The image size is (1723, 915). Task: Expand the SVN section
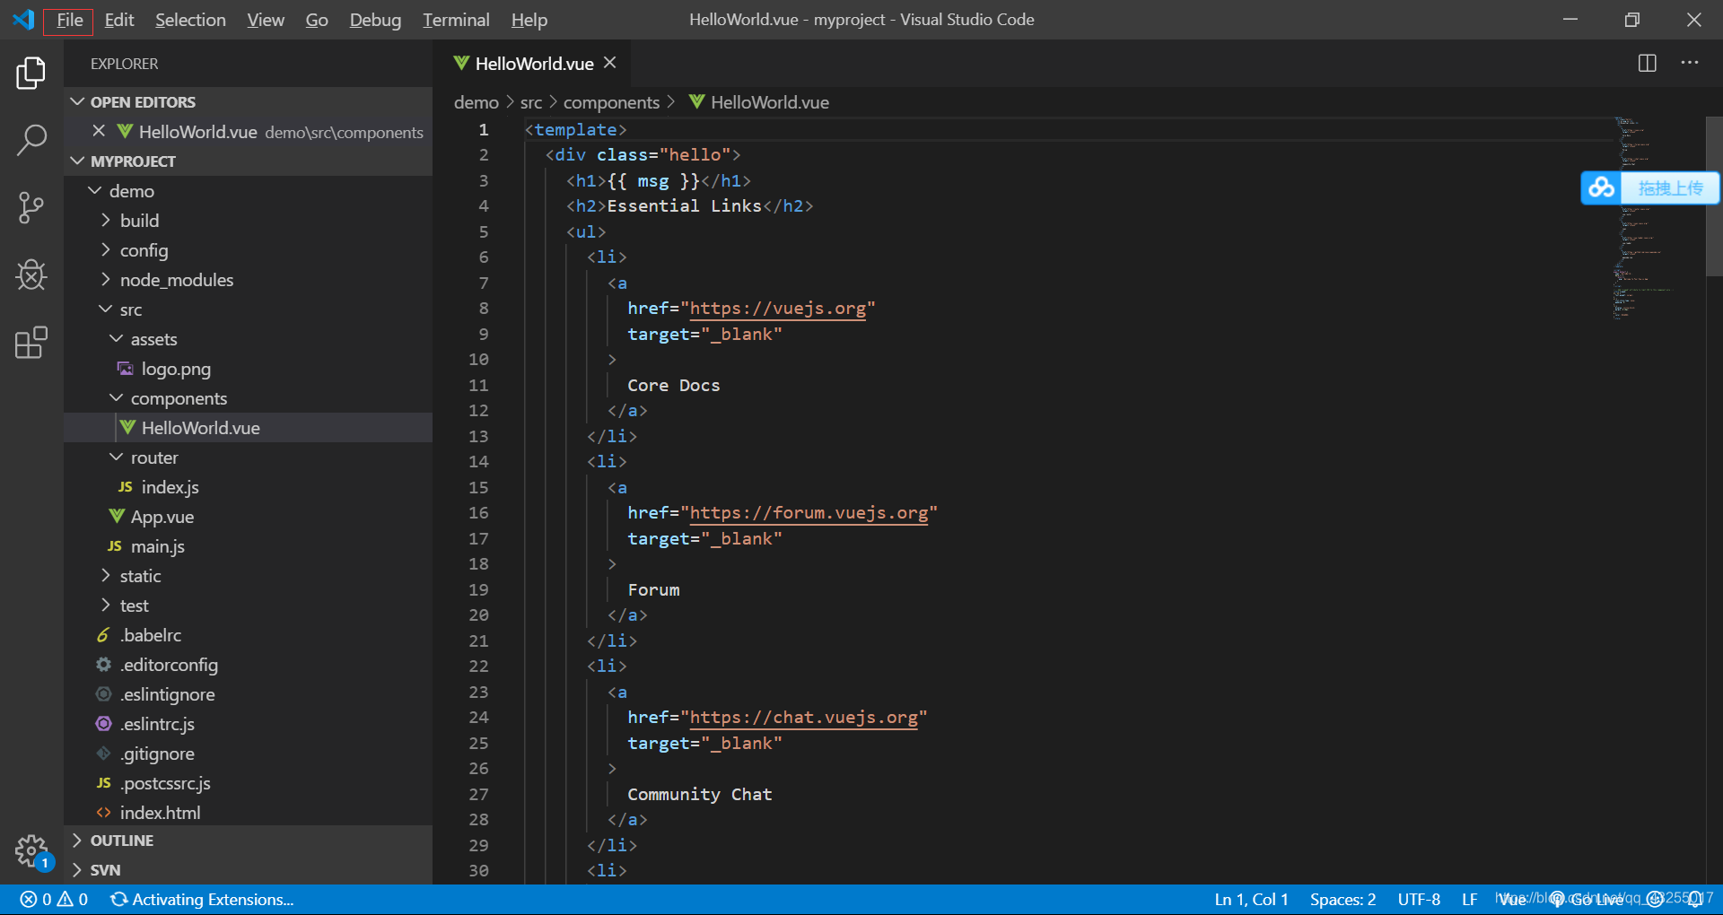[248, 869]
